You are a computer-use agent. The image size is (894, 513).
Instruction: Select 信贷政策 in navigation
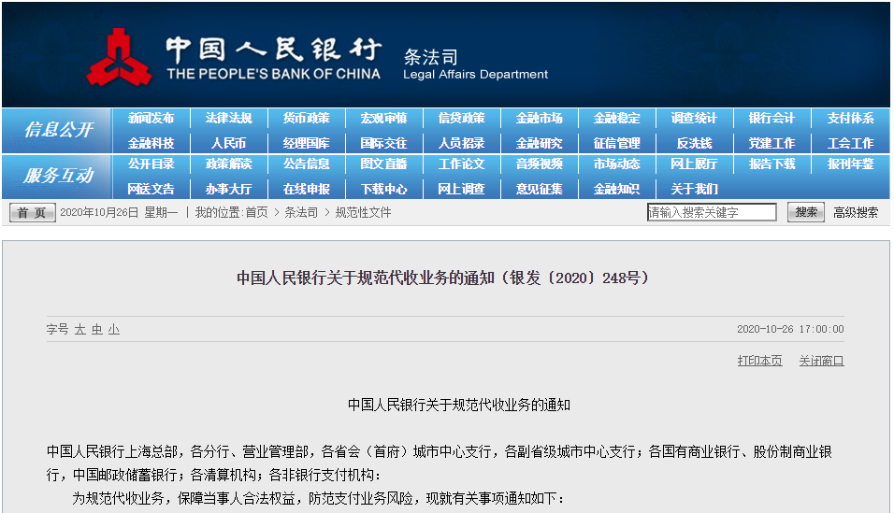tap(461, 118)
